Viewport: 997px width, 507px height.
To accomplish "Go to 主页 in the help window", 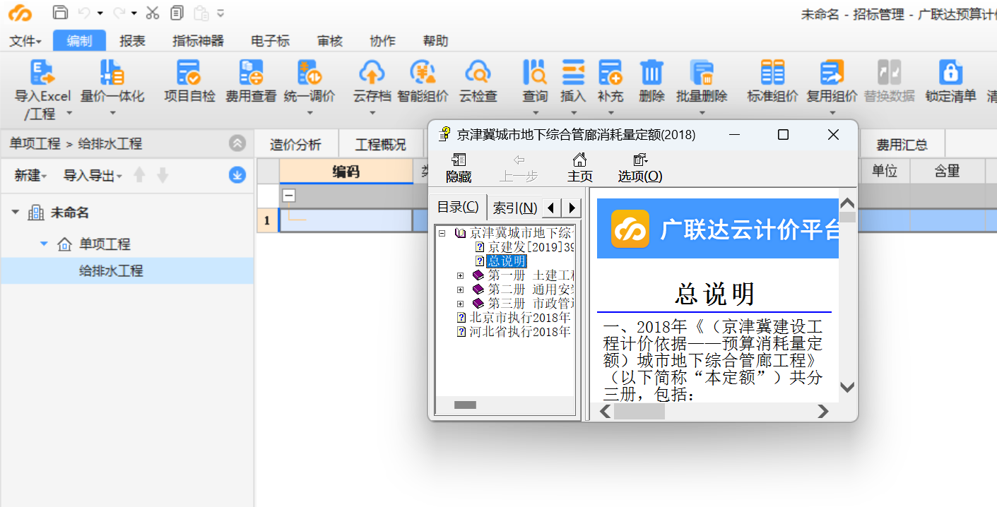I will [x=580, y=168].
